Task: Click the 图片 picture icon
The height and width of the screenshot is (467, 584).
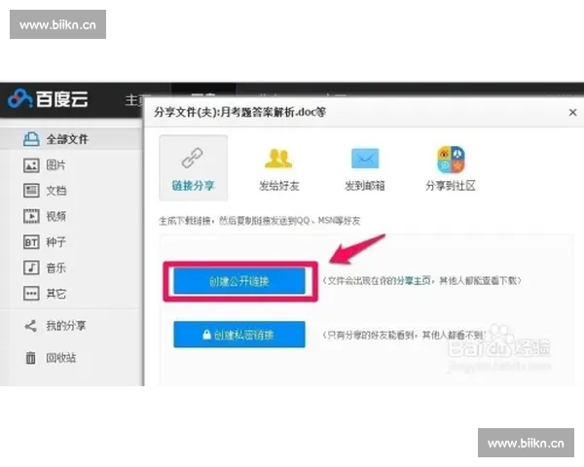Action: point(31,165)
